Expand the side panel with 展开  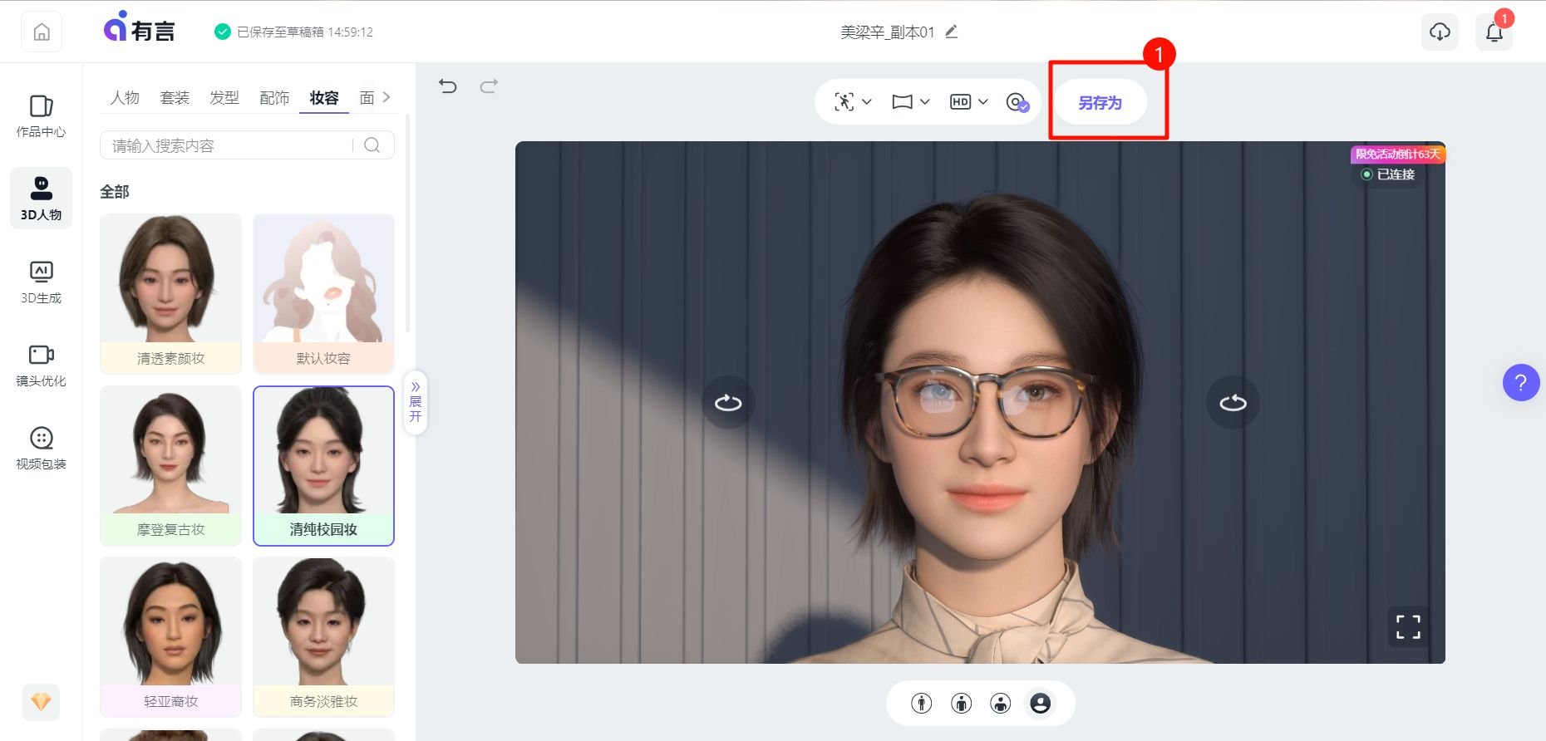pos(416,402)
